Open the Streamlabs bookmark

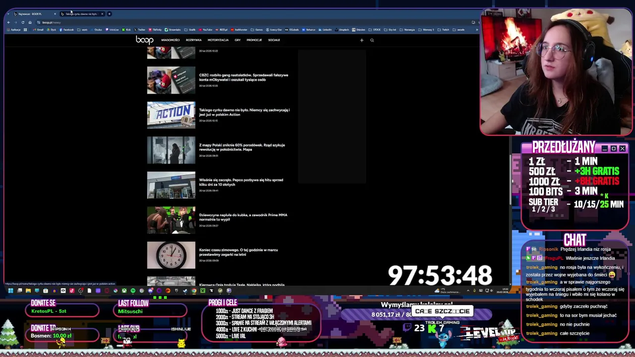pos(173,30)
